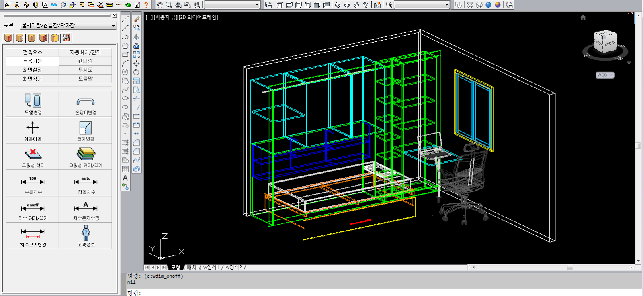The image size is (643, 296).
Task: Open the 구분 category dropdown
Action: (x=68, y=25)
